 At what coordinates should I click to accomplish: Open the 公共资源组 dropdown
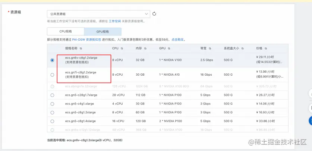coord(98,14)
